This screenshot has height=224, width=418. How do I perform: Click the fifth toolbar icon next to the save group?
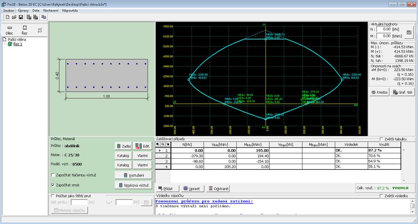point(35,17)
